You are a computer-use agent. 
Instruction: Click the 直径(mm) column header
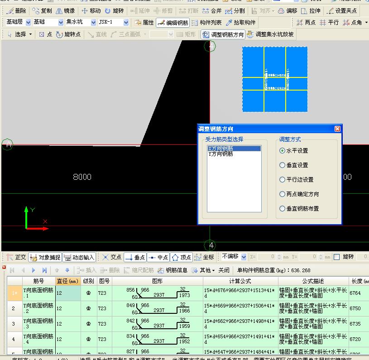click(67, 281)
